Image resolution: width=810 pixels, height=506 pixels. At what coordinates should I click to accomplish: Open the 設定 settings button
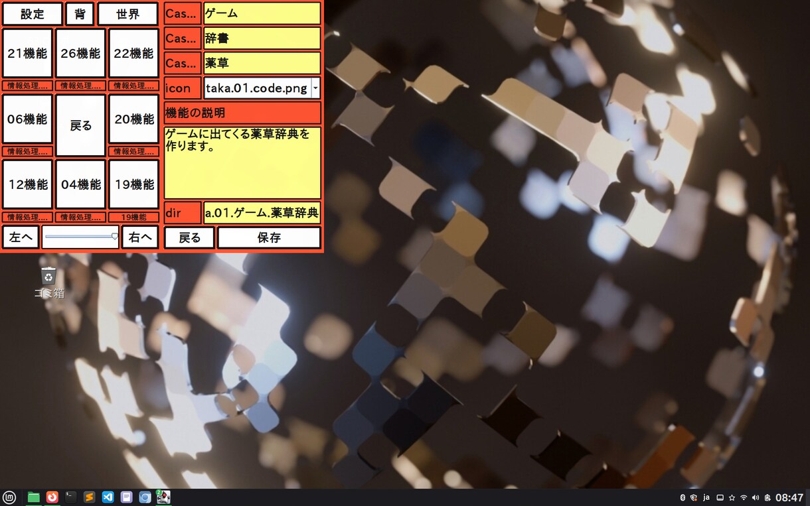[33, 14]
